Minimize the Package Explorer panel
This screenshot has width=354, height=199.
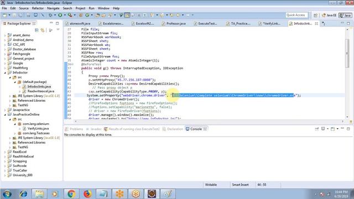(x=51, y=23)
